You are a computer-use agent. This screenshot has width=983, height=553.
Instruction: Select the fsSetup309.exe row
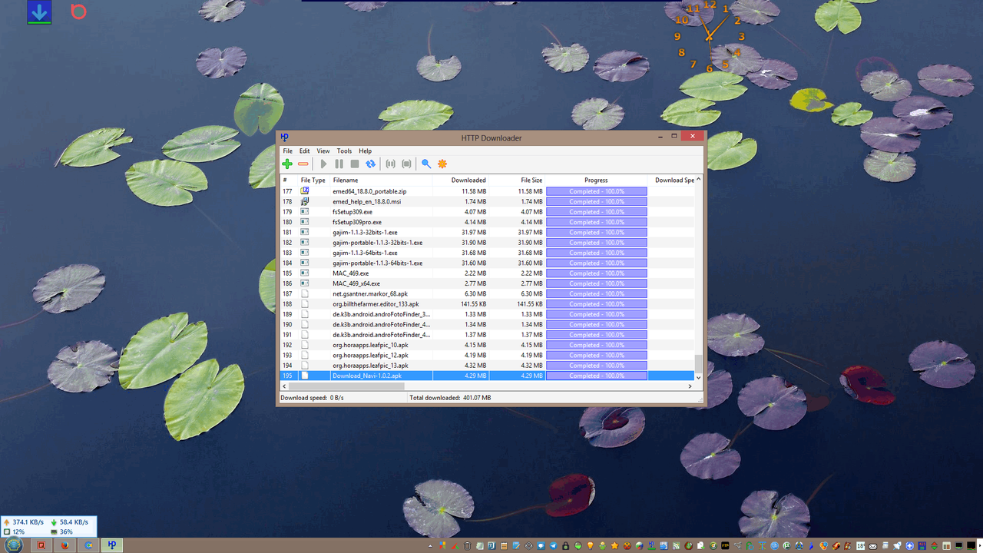(487, 211)
